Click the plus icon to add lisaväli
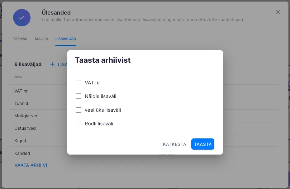290x189 pixels. 52,64
